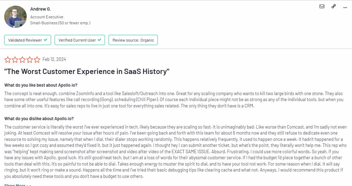Open the review titled Worst Customer Experience
Image resolution: width=352 pixels, height=186 pixels.
[87, 72]
